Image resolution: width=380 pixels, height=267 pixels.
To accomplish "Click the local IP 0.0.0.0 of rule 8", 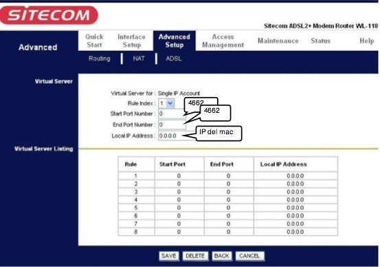I will click(295, 232).
